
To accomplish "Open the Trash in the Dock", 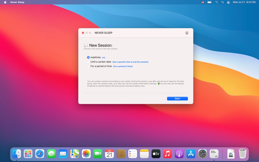I will click(x=242, y=154).
